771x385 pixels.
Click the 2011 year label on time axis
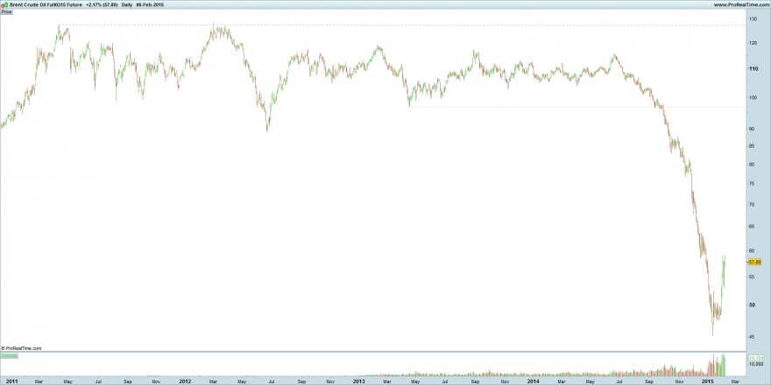[x=11, y=381]
